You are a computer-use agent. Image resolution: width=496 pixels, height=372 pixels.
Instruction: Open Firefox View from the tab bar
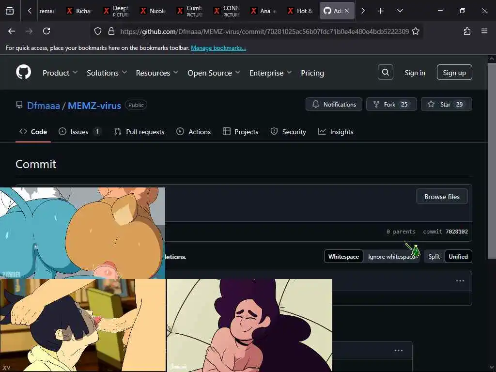pyautogui.click(x=10, y=11)
